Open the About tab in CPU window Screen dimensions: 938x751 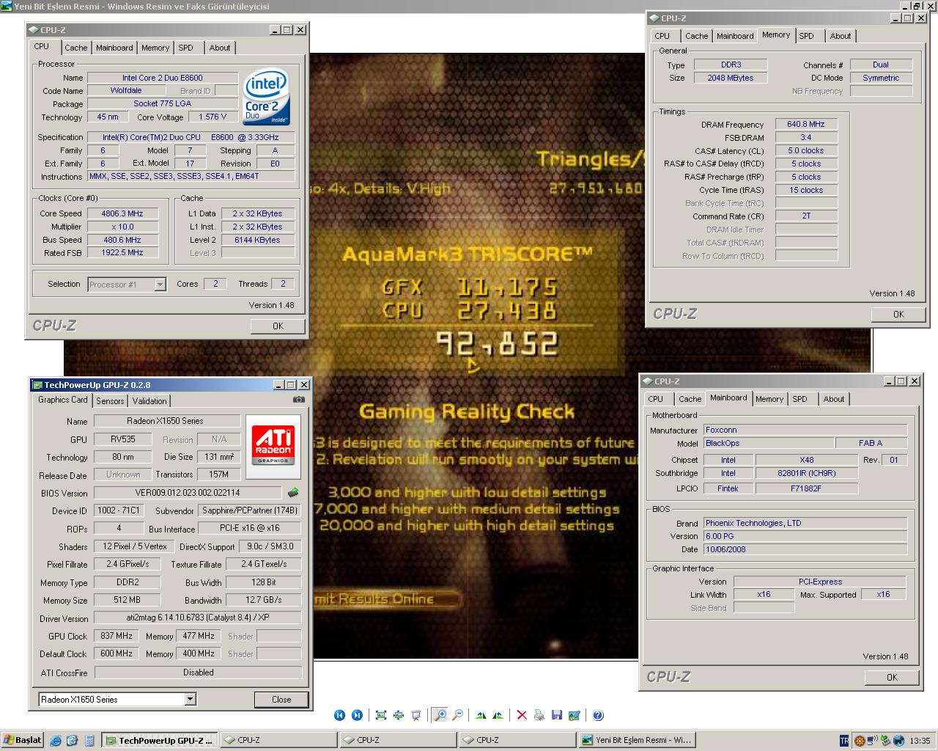[x=220, y=48]
